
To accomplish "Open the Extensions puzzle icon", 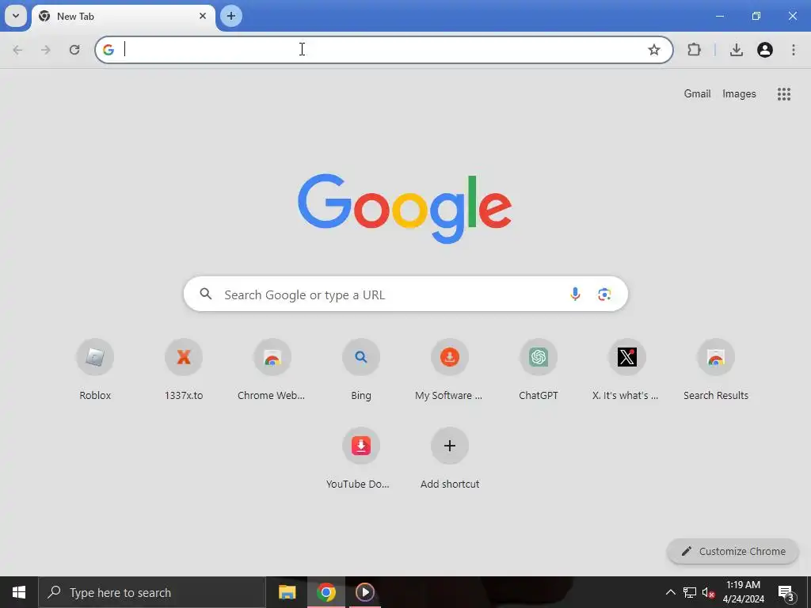I will click(x=694, y=50).
